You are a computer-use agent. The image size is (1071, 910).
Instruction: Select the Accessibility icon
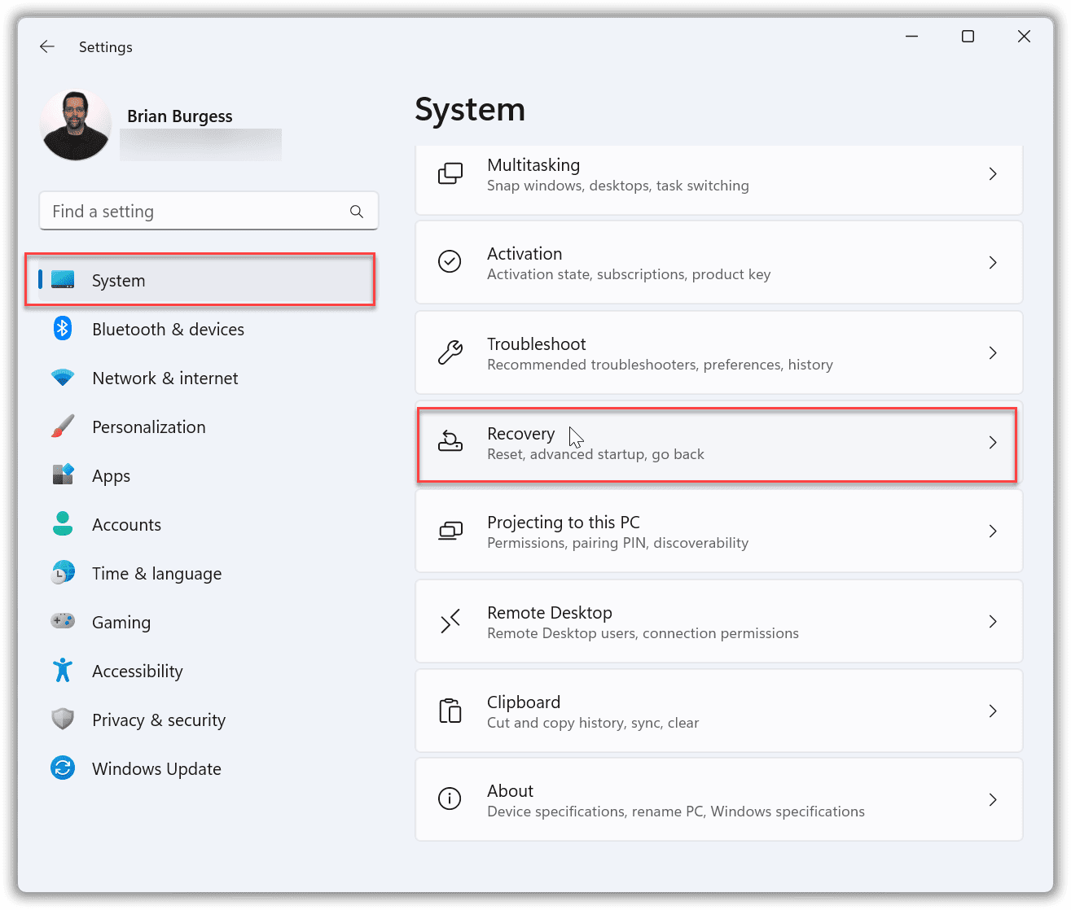coord(63,671)
